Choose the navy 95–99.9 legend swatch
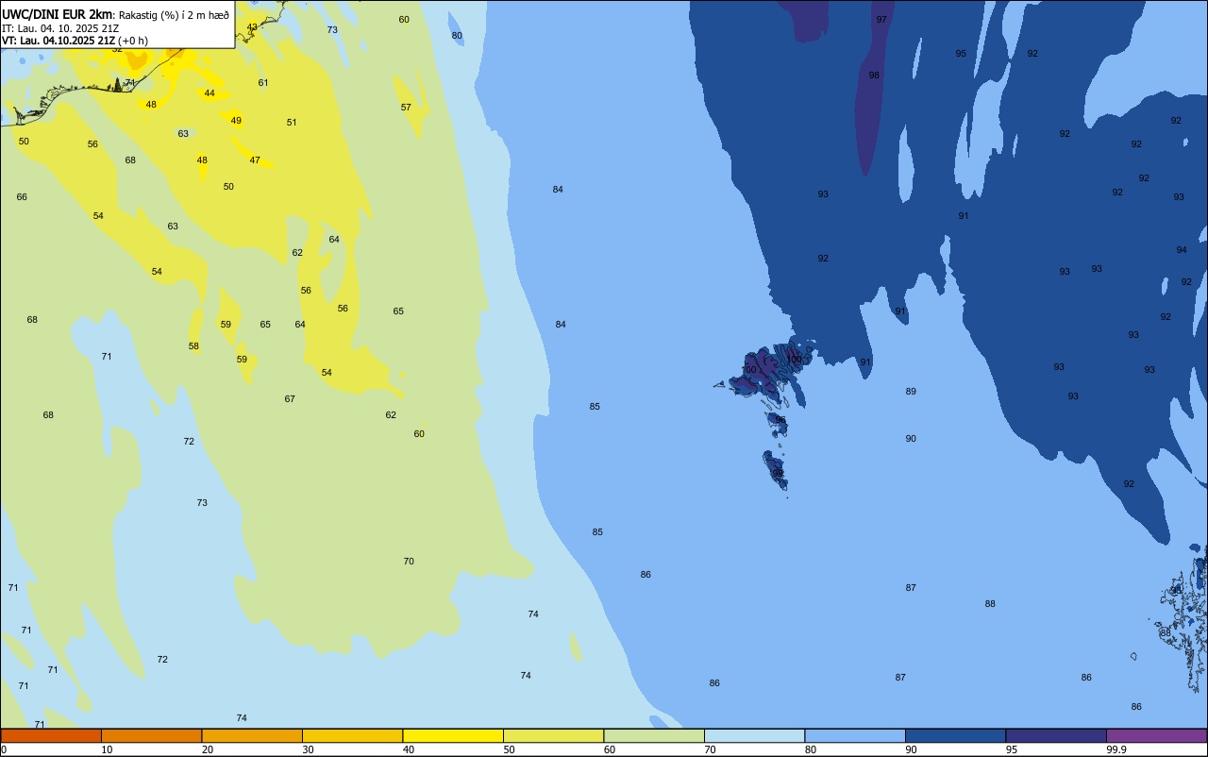 [x=1056, y=735]
